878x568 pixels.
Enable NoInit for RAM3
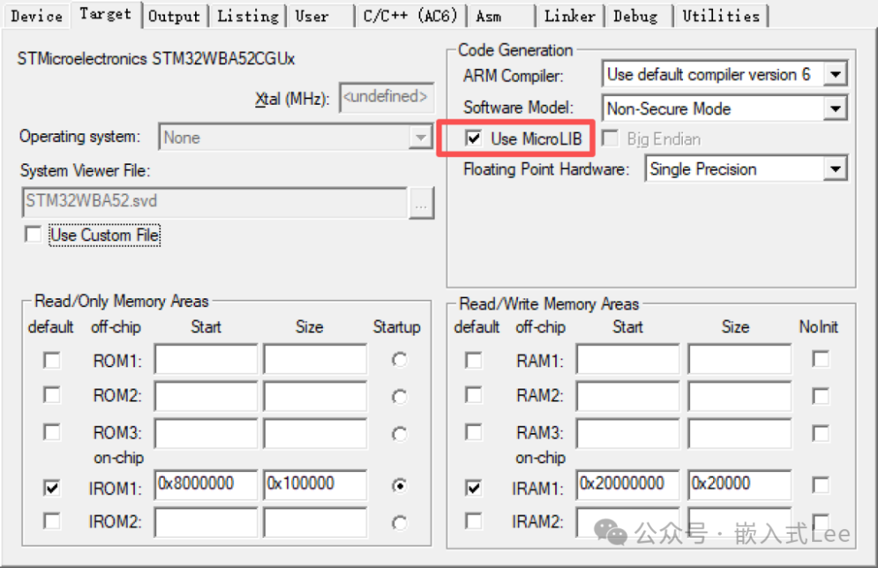point(820,432)
